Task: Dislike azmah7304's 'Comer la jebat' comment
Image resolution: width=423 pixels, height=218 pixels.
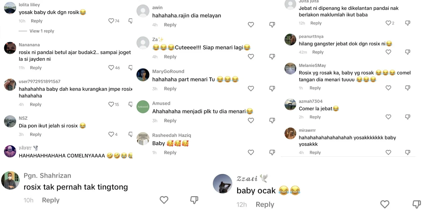Action: 408,117
